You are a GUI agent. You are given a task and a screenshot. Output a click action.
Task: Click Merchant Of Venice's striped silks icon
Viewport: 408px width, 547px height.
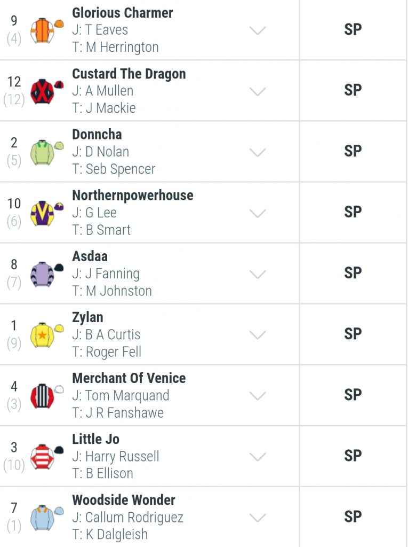(x=47, y=396)
